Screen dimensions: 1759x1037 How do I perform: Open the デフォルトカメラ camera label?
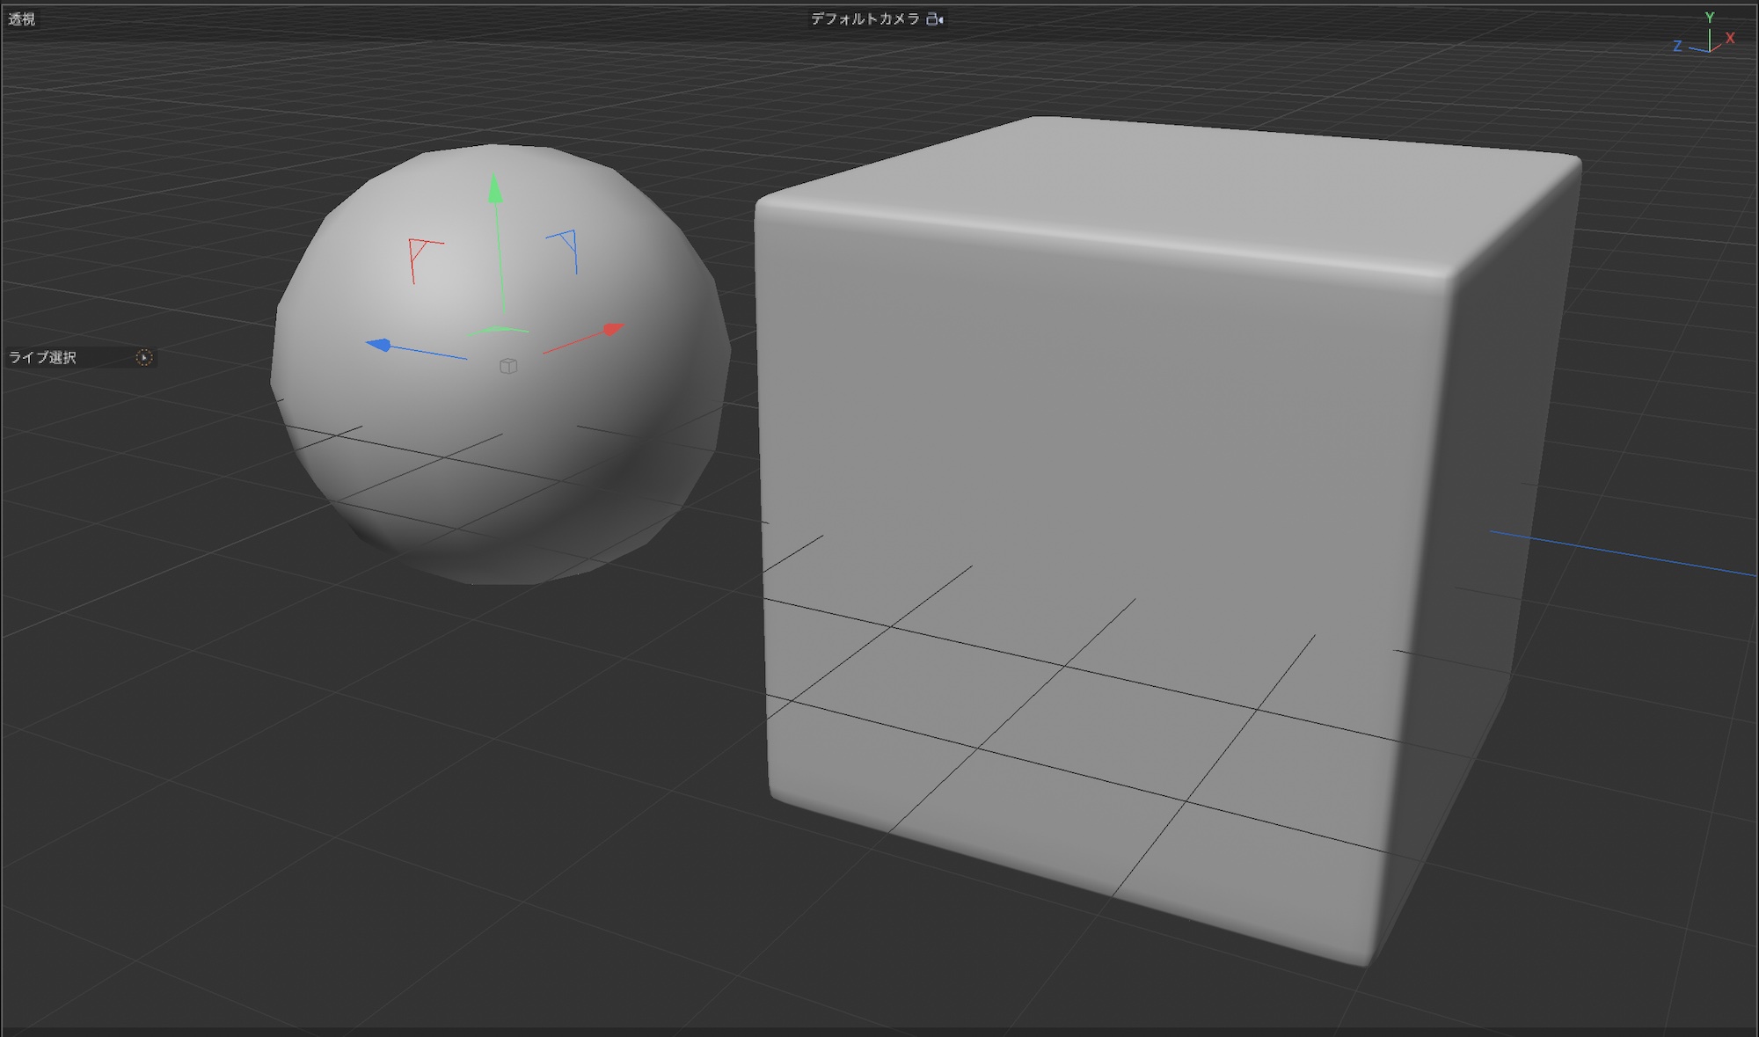(865, 19)
